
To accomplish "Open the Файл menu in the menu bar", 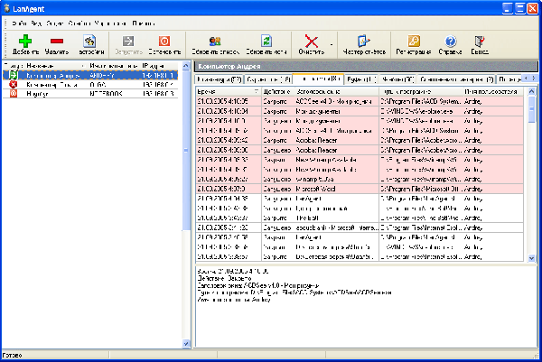I will pyautogui.click(x=18, y=21).
